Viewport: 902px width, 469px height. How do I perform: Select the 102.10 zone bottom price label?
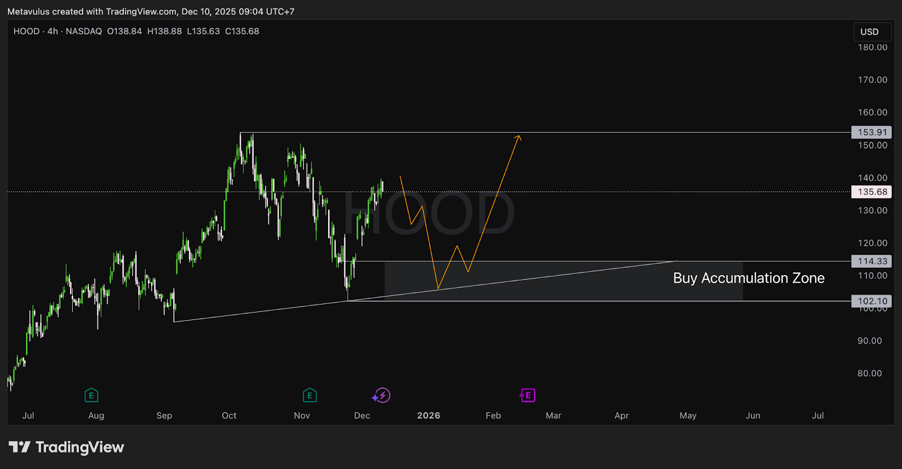coord(872,302)
